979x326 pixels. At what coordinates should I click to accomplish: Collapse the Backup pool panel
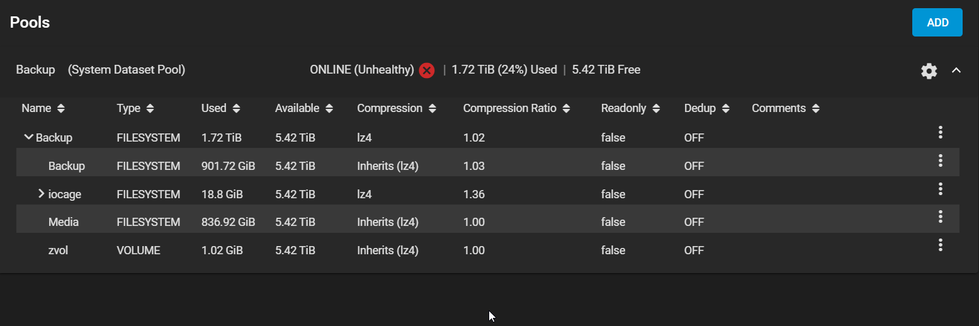pyautogui.click(x=956, y=70)
